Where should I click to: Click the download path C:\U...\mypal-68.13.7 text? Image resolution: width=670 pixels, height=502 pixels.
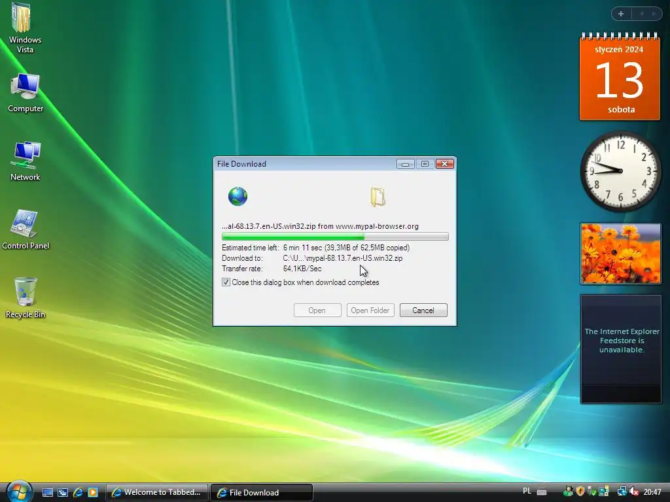coord(343,258)
